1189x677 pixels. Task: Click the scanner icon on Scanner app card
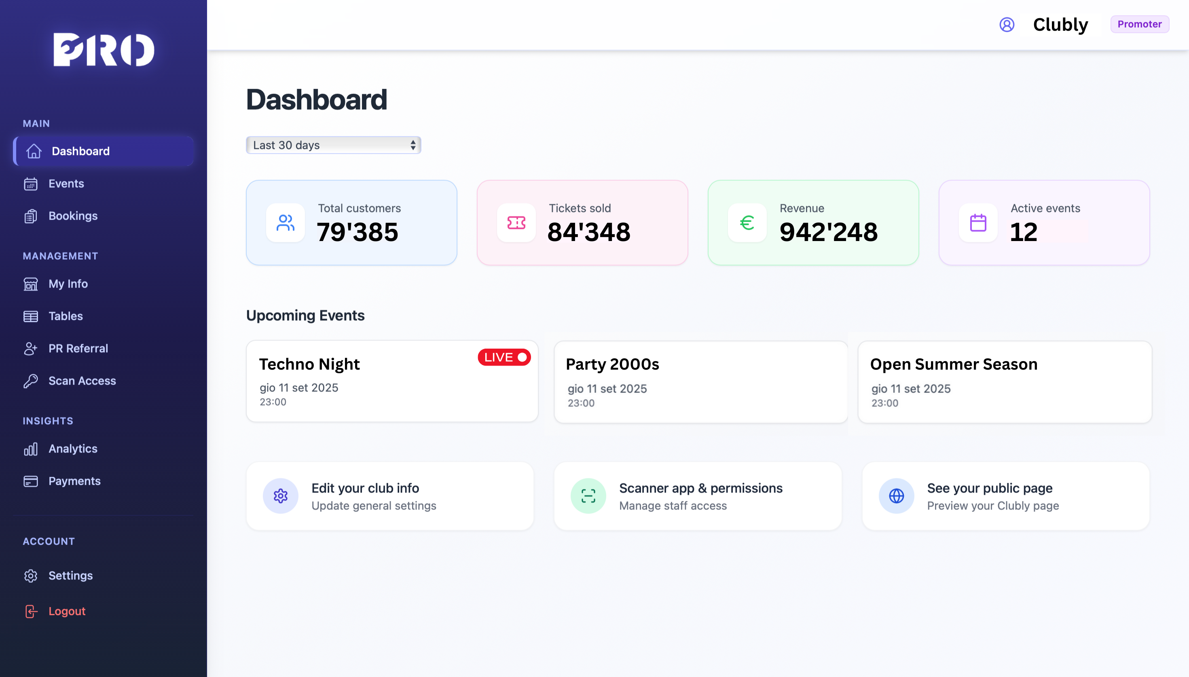point(588,496)
